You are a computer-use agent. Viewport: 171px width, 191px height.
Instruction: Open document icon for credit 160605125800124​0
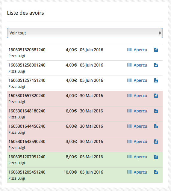(156, 65)
